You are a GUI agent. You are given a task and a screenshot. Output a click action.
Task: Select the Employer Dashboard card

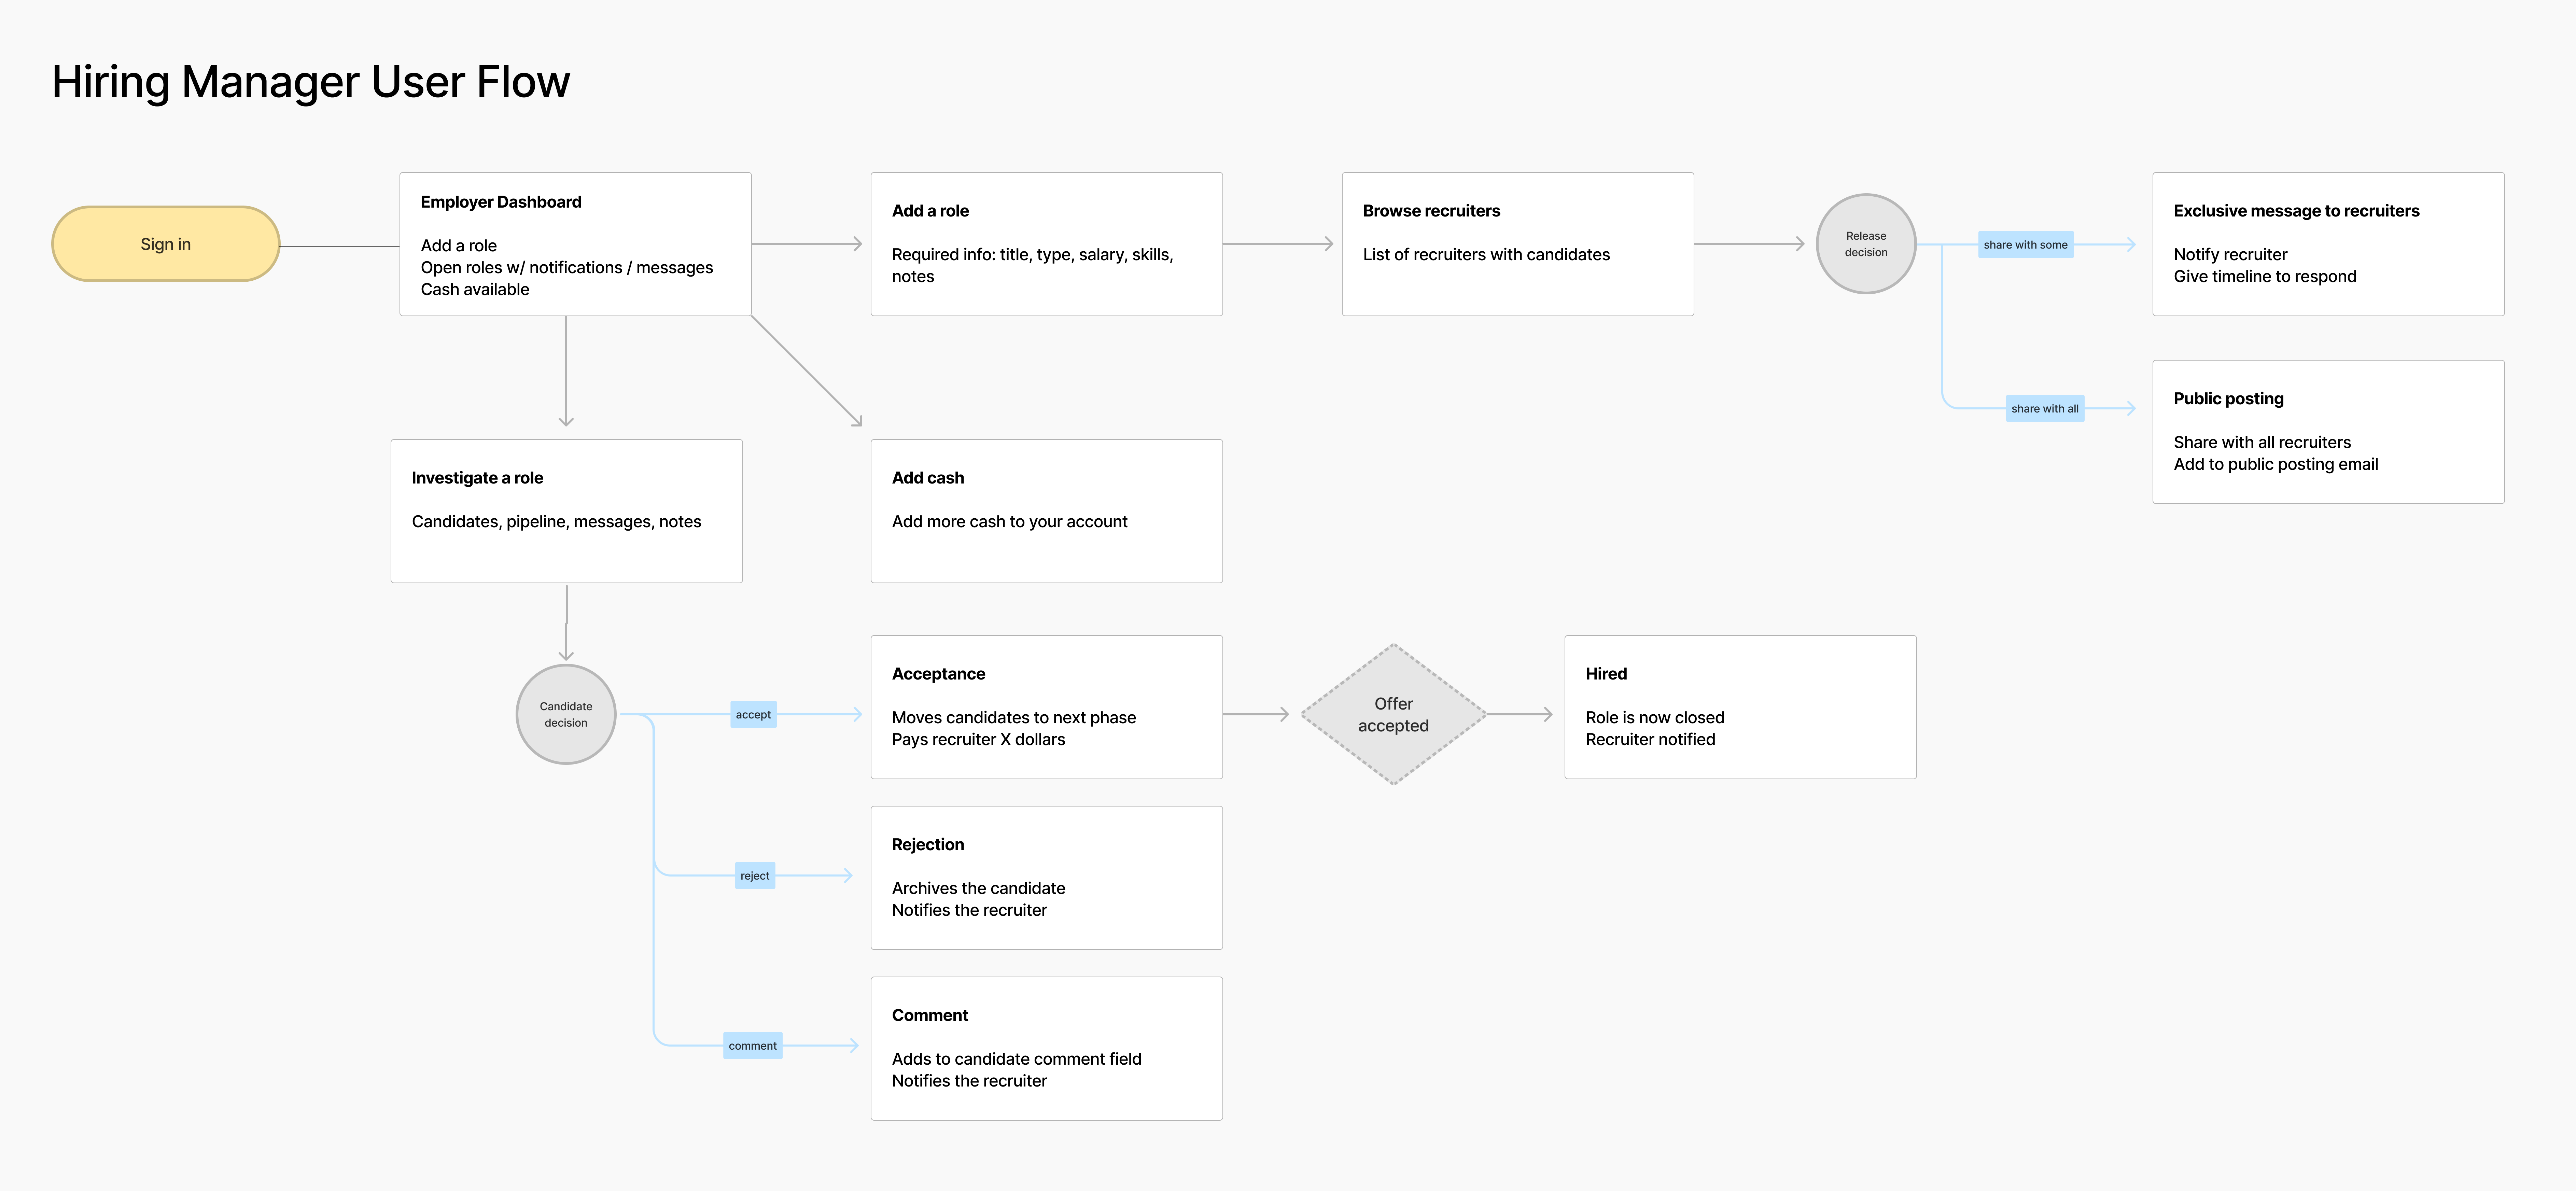click(575, 244)
